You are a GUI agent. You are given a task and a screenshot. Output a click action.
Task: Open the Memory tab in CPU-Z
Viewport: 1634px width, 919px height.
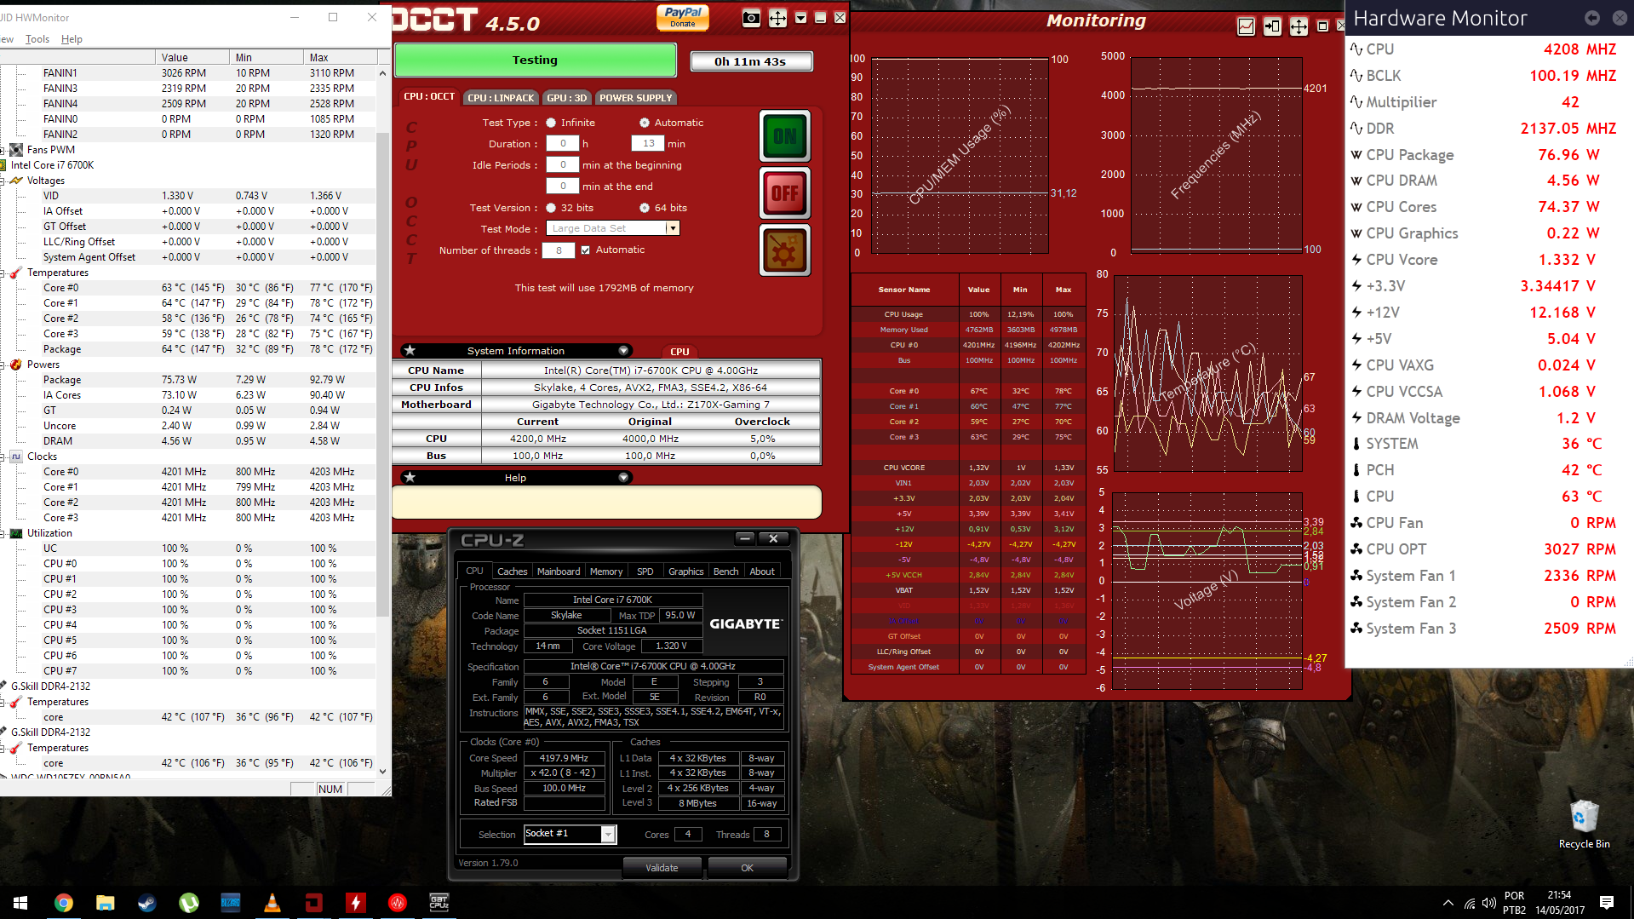[x=606, y=572]
